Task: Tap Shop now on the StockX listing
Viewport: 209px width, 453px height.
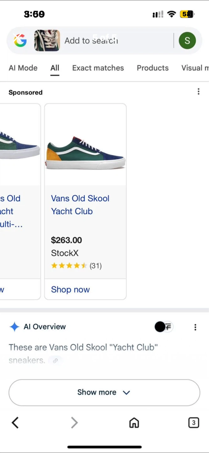Action: click(x=70, y=289)
